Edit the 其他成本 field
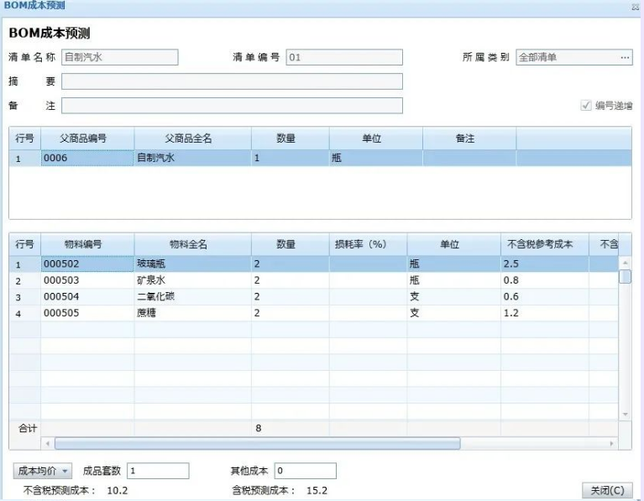Screen dimensions: 644x501 pos(305,472)
